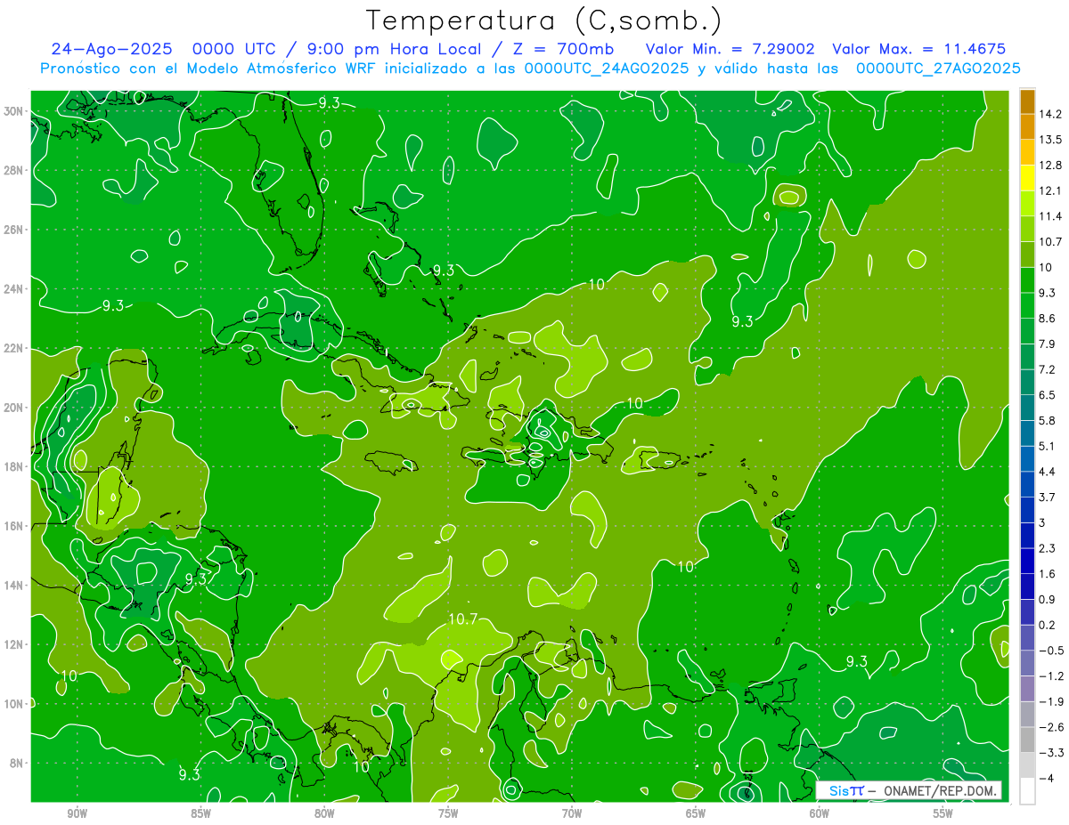This screenshot has width=1069, height=825.
Task: Click the white swatch below -4 on colorbar
Action: point(1027,790)
